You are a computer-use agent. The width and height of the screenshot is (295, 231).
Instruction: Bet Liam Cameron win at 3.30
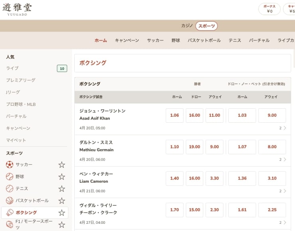(x=214, y=178)
